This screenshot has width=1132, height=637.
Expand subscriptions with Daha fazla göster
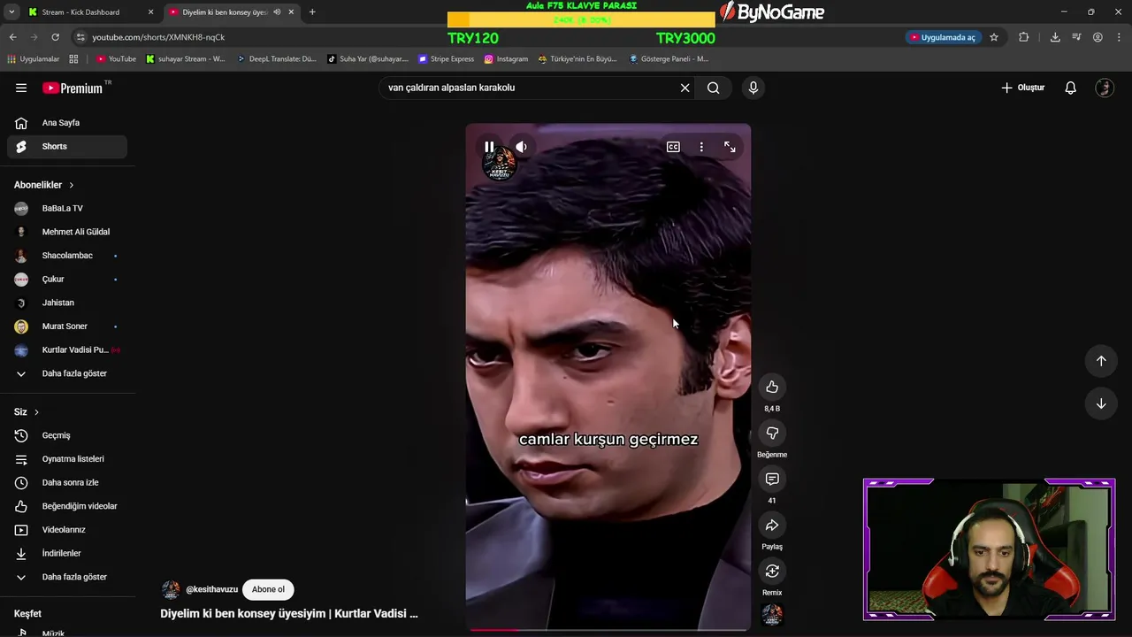point(67,373)
